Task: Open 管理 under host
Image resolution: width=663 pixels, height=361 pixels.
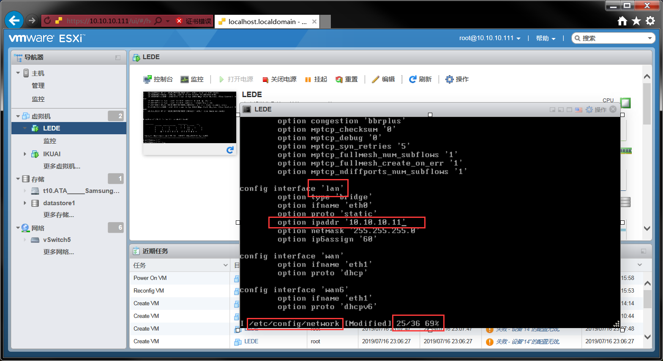Action: coord(38,86)
